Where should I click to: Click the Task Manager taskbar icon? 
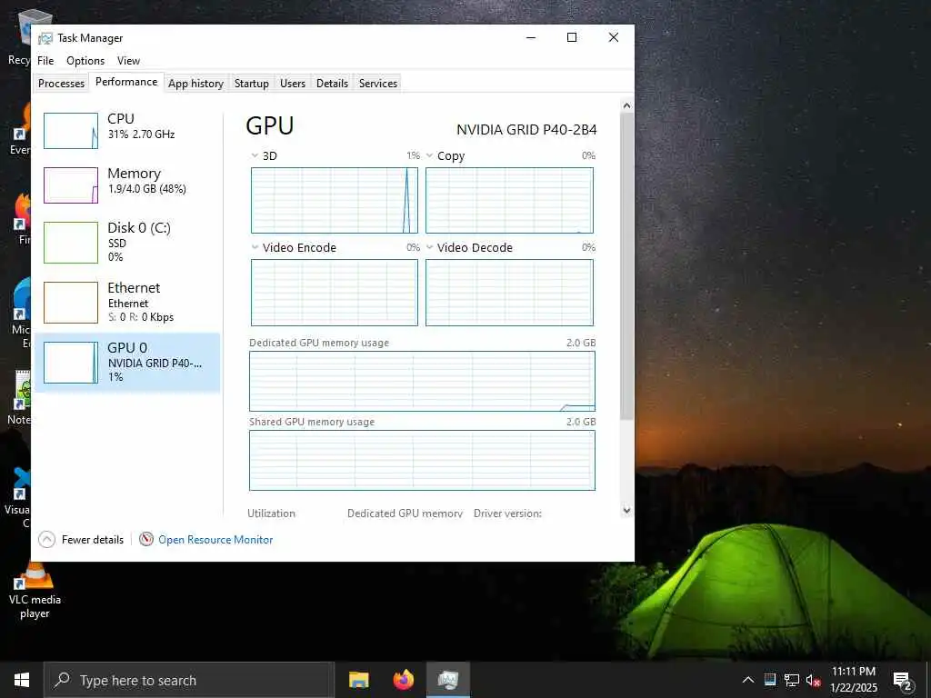click(x=448, y=680)
